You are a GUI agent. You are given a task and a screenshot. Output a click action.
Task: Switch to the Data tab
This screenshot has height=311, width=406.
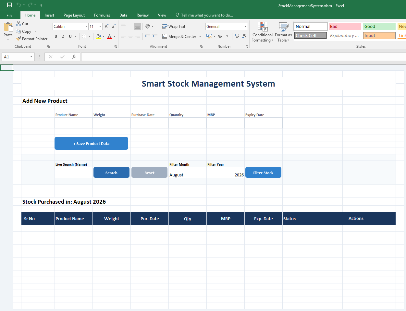[x=123, y=15]
